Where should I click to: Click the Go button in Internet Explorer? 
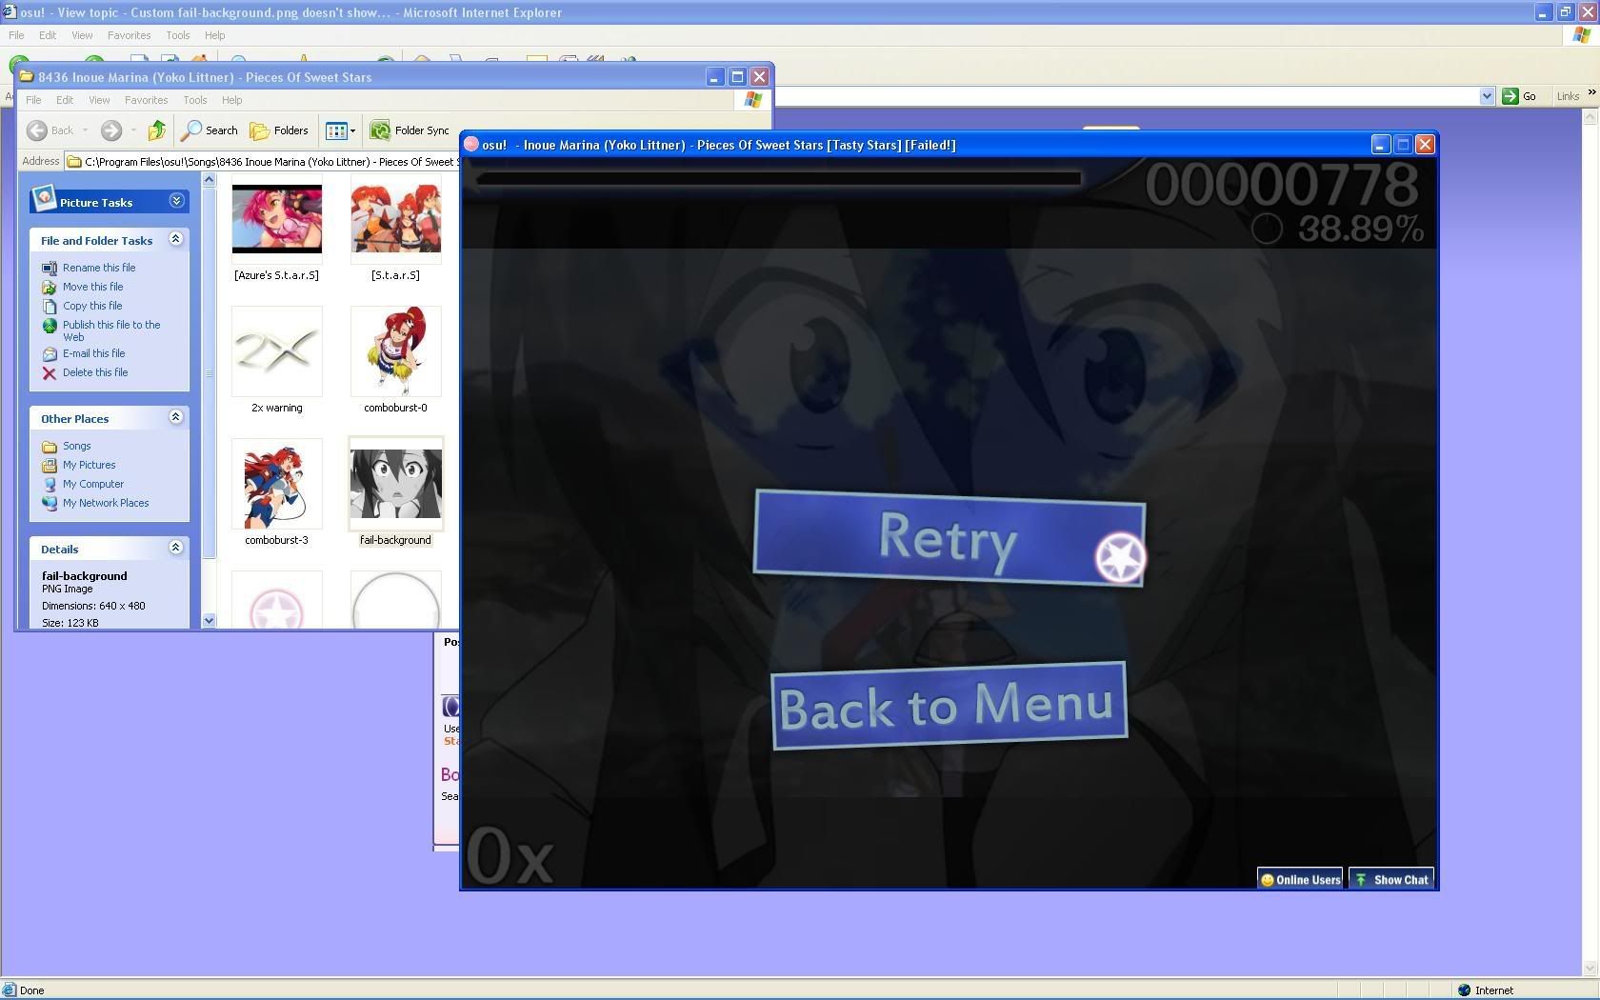tap(1520, 96)
